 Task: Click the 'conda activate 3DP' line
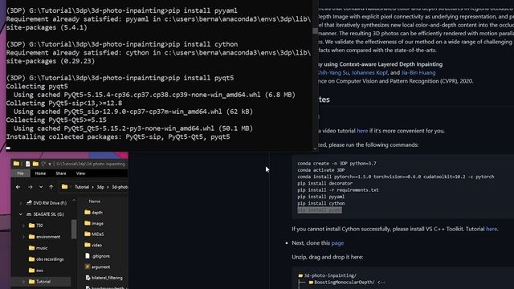tap(321, 170)
